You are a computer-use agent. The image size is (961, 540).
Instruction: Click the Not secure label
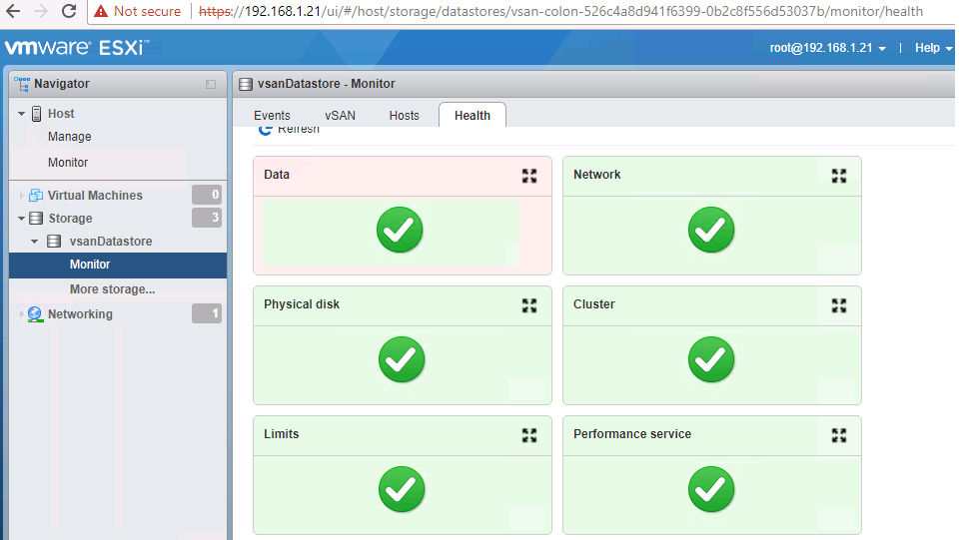(147, 11)
